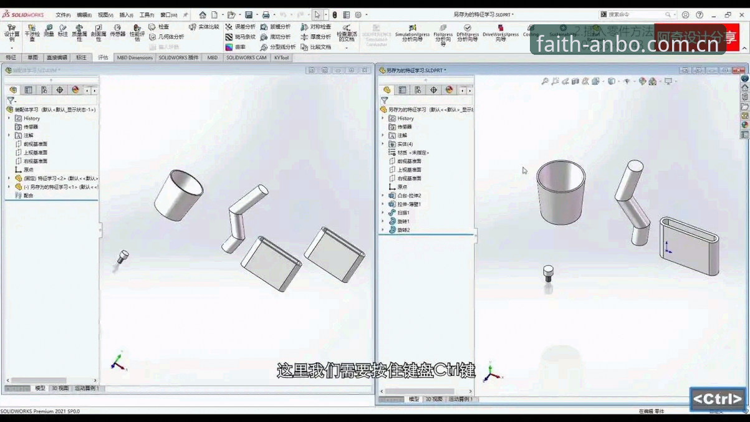The width and height of the screenshot is (750, 422).
Task: Open the 插入 Insert menu
Action: [126, 15]
